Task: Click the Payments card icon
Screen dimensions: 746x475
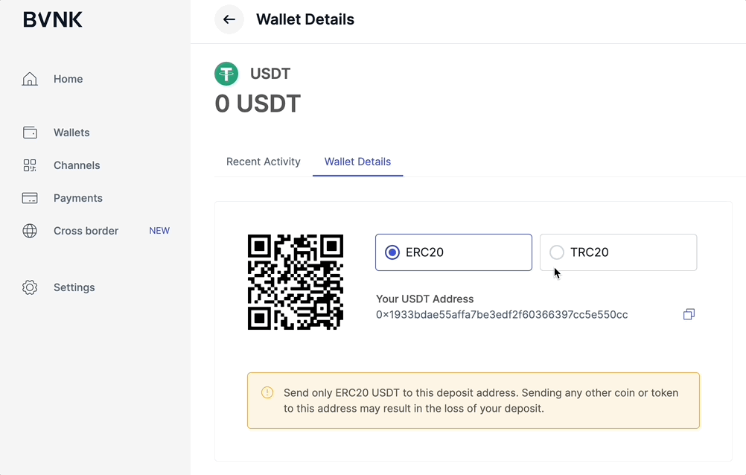Action: point(30,198)
